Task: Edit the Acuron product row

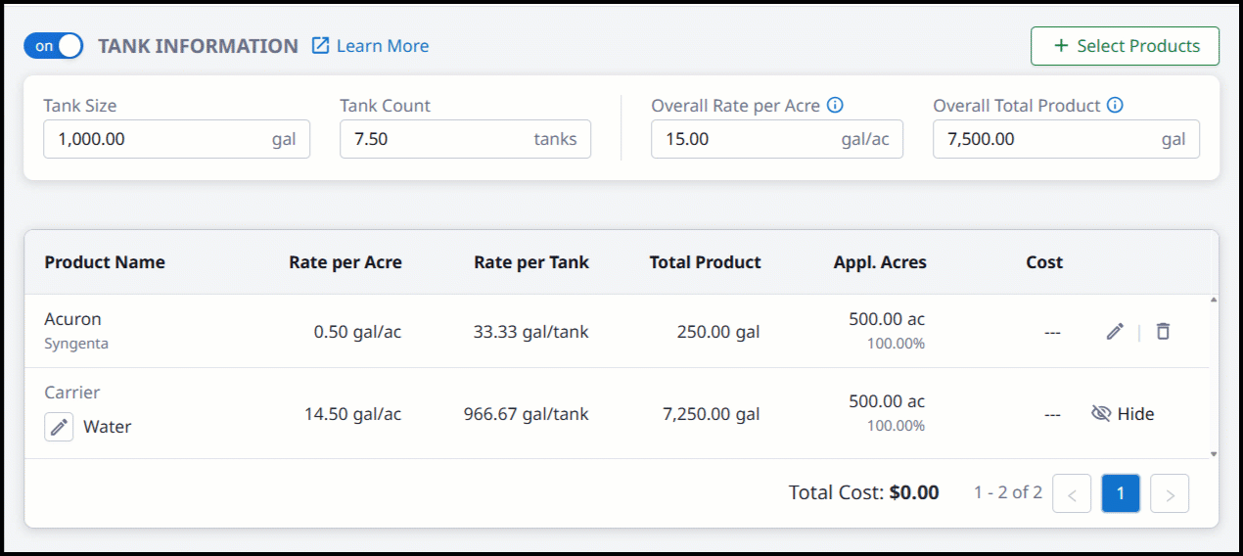Action: click(x=1115, y=332)
